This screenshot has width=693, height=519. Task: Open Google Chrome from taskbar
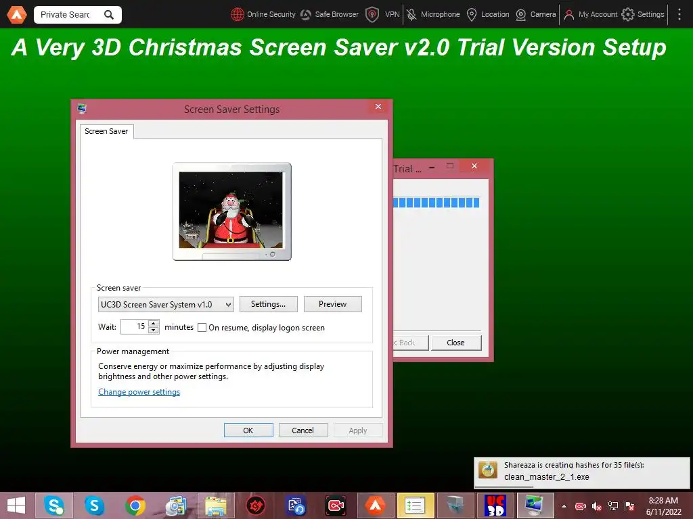(135, 505)
